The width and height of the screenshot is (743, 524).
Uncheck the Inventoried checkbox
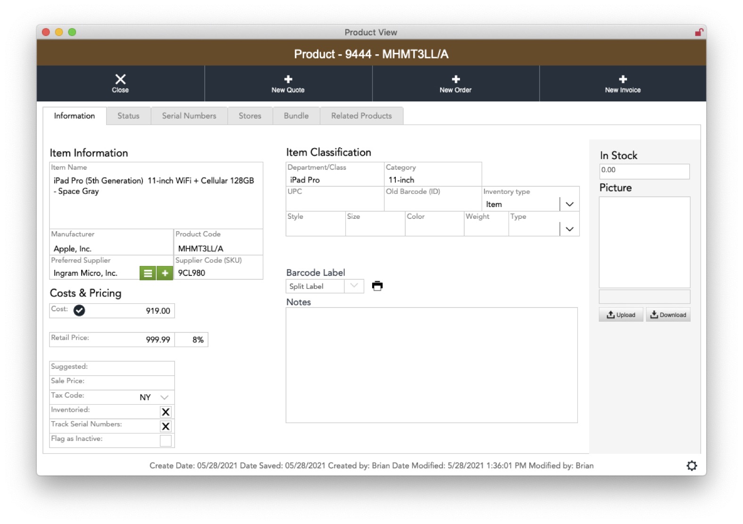click(x=166, y=412)
